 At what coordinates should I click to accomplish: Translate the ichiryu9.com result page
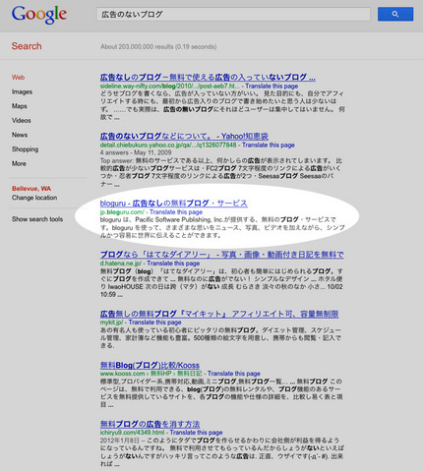pos(196,433)
